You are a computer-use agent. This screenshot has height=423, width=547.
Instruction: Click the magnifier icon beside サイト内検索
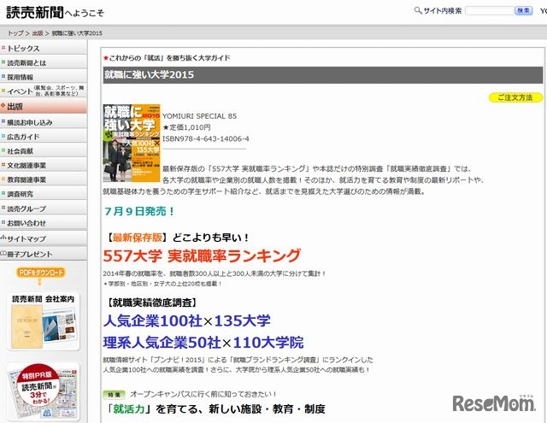click(418, 10)
